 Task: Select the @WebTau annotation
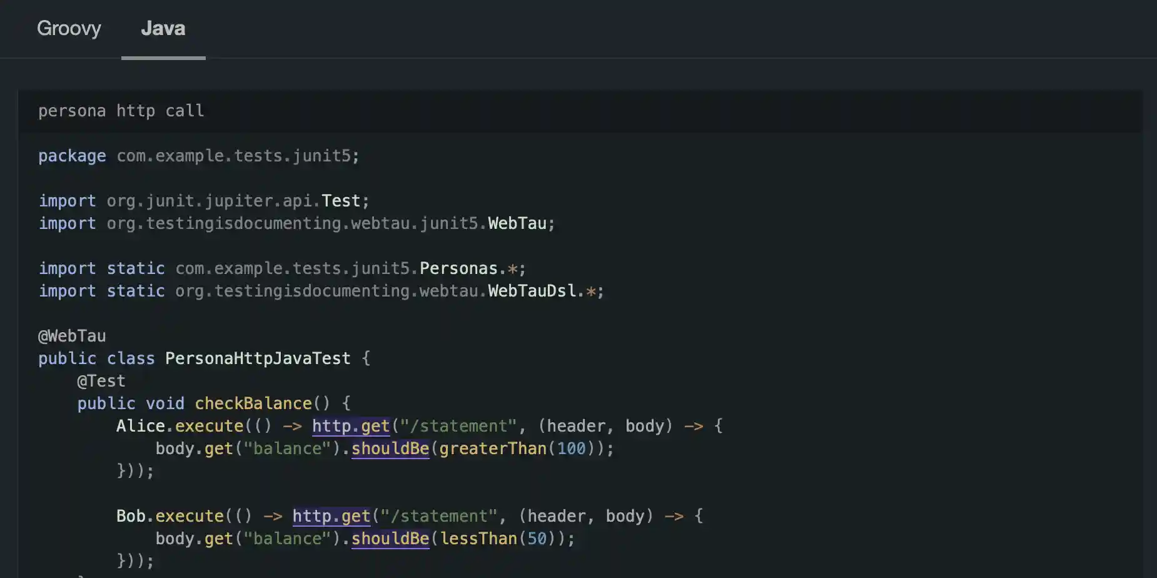72,336
